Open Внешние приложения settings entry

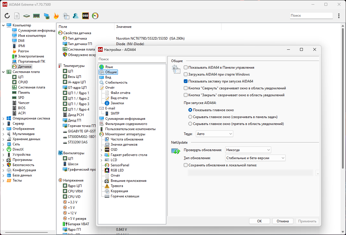128,181
